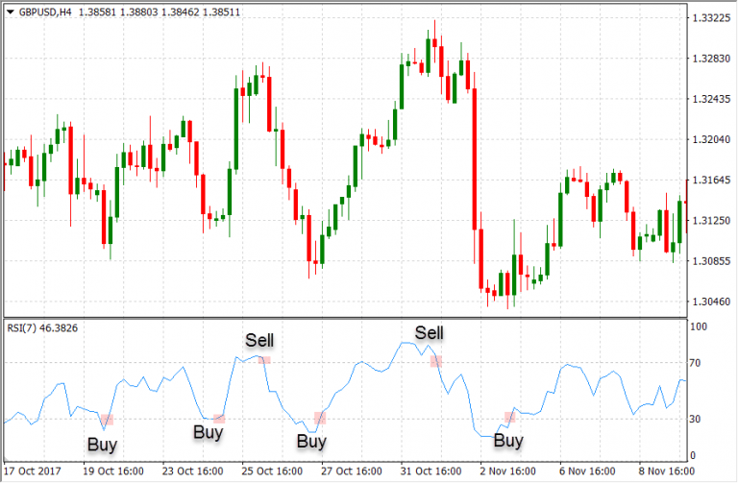Click RSI level 0 on the scale
738x483 pixels.
[x=692, y=455]
